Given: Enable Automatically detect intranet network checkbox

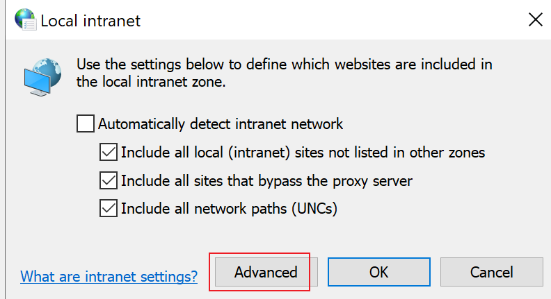Looking at the screenshot, I should coord(86,123).
